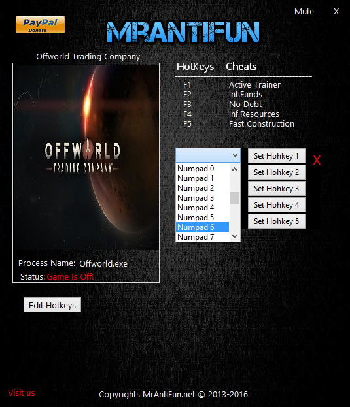This screenshot has width=350, height=407.
Task: Click the F2 hotkey label
Action: click(x=187, y=95)
